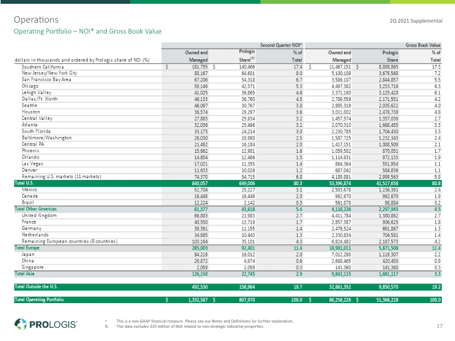Click the 'Dallas/Ft. Worth' row label
The height and width of the screenshot is (341, 455).
[39, 99]
